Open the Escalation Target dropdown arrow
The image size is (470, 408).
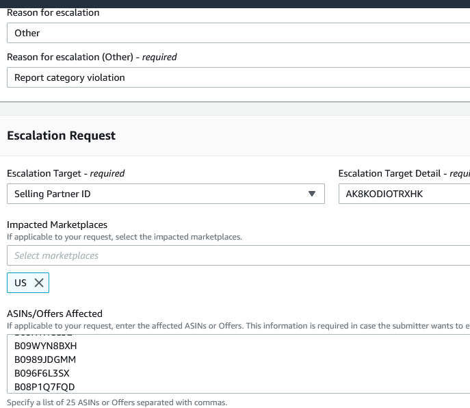coord(312,194)
